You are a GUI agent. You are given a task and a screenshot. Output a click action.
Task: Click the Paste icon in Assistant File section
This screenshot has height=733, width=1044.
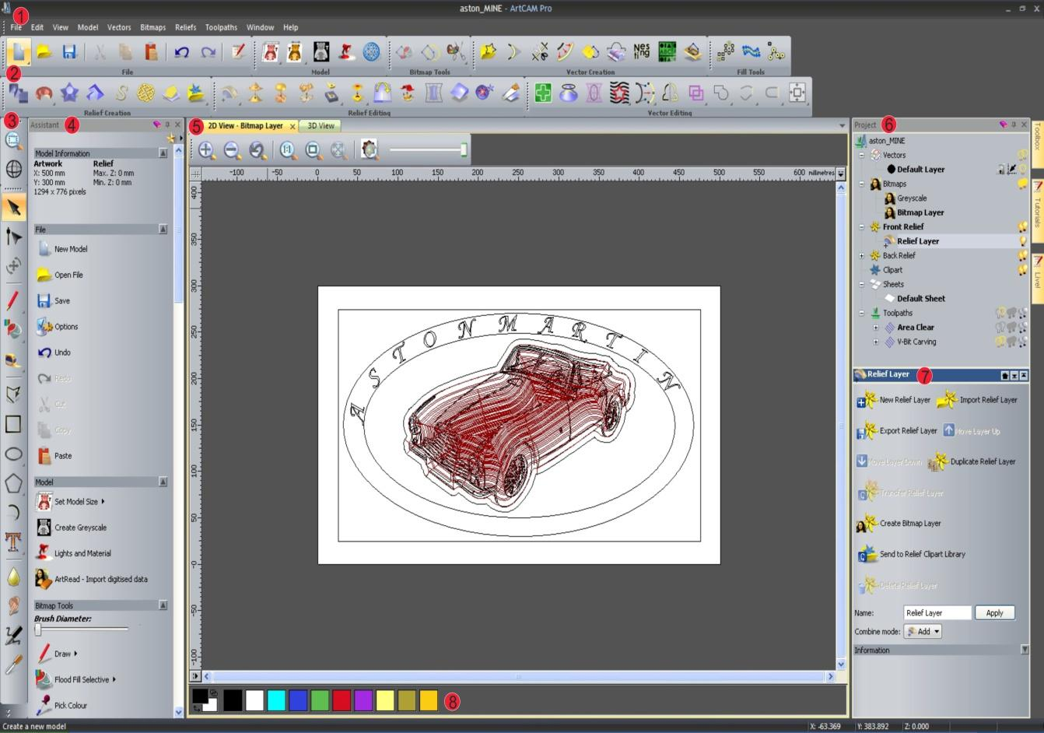[x=44, y=456]
